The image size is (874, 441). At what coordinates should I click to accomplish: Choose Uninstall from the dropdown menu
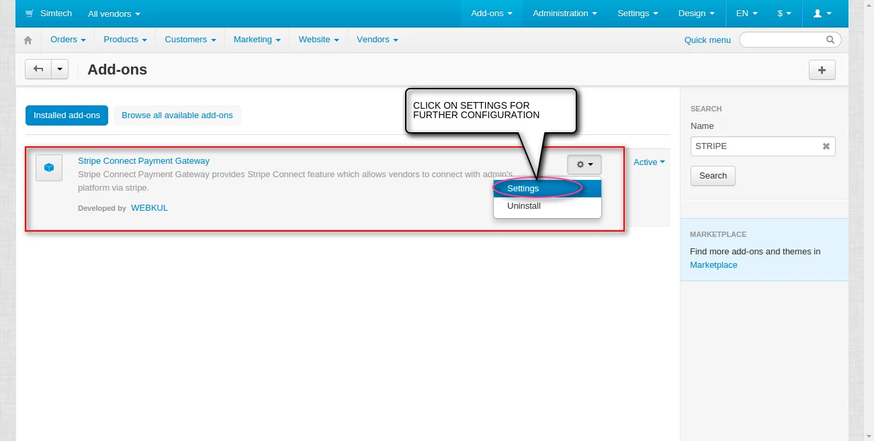524,206
